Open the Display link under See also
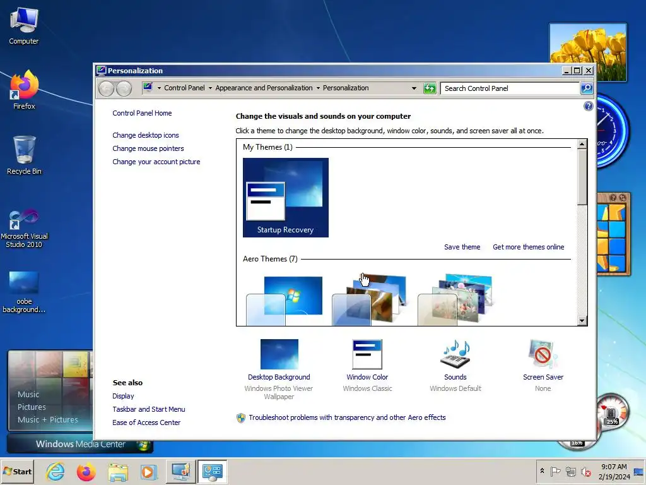The width and height of the screenshot is (646, 485). pyautogui.click(x=123, y=396)
